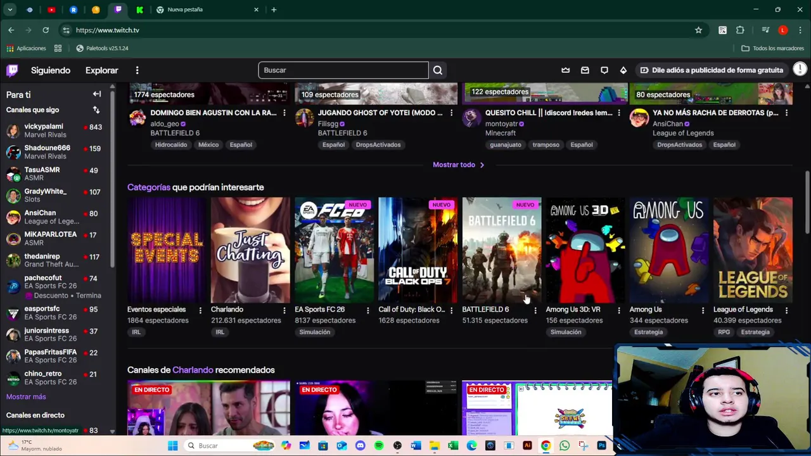Open Discord from the taskbar
Screen dimensions: 811x456
click(361, 446)
